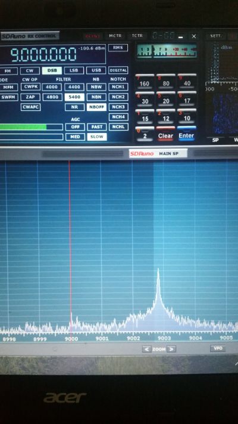Click the red Clear keypad button

coord(165,134)
